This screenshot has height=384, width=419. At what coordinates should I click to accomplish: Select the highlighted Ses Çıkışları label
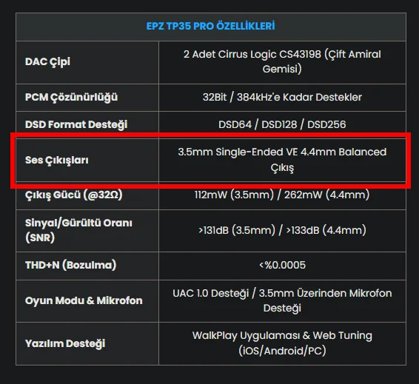point(57,161)
